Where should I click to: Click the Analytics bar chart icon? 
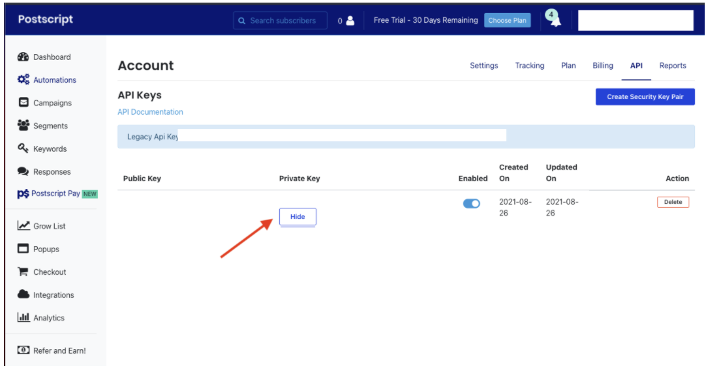(23, 318)
